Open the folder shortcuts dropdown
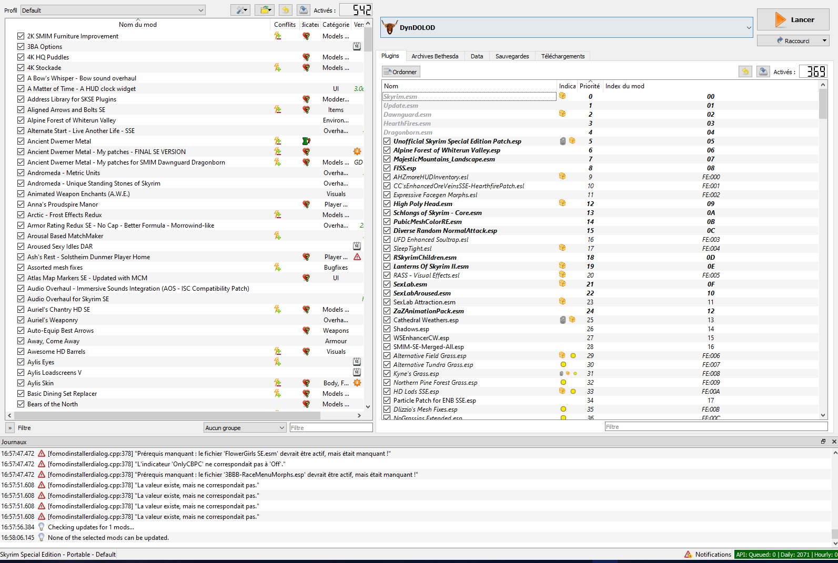Viewport: 838px width, 563px height. tap(265, 10)
